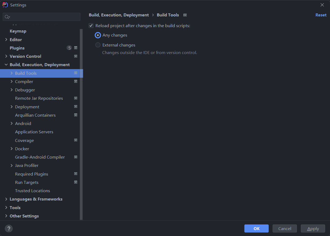Viewport: 330px width, 236px height.
Task: Expand the Other Settings node
Action: [6, 216]
